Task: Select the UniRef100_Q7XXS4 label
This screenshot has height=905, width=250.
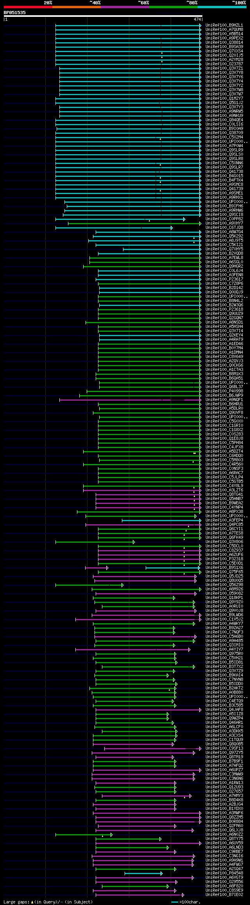Action: tap(224, 51)
